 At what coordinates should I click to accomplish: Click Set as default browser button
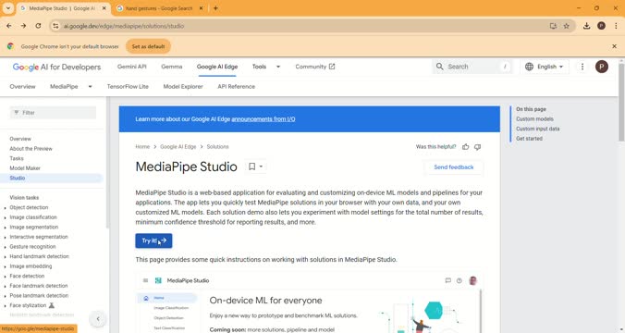(x=148, y=46)
